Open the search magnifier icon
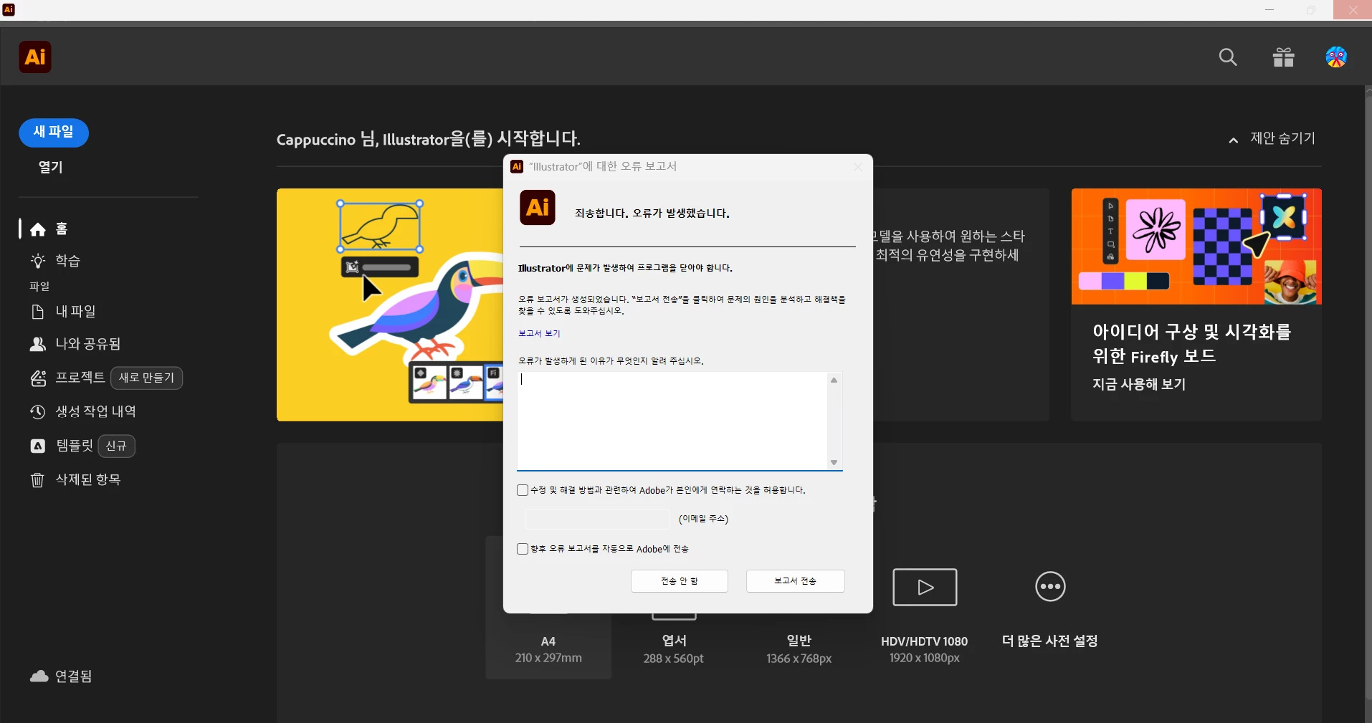Screen dimensions: 1372x723 [x=1228, y=57]
